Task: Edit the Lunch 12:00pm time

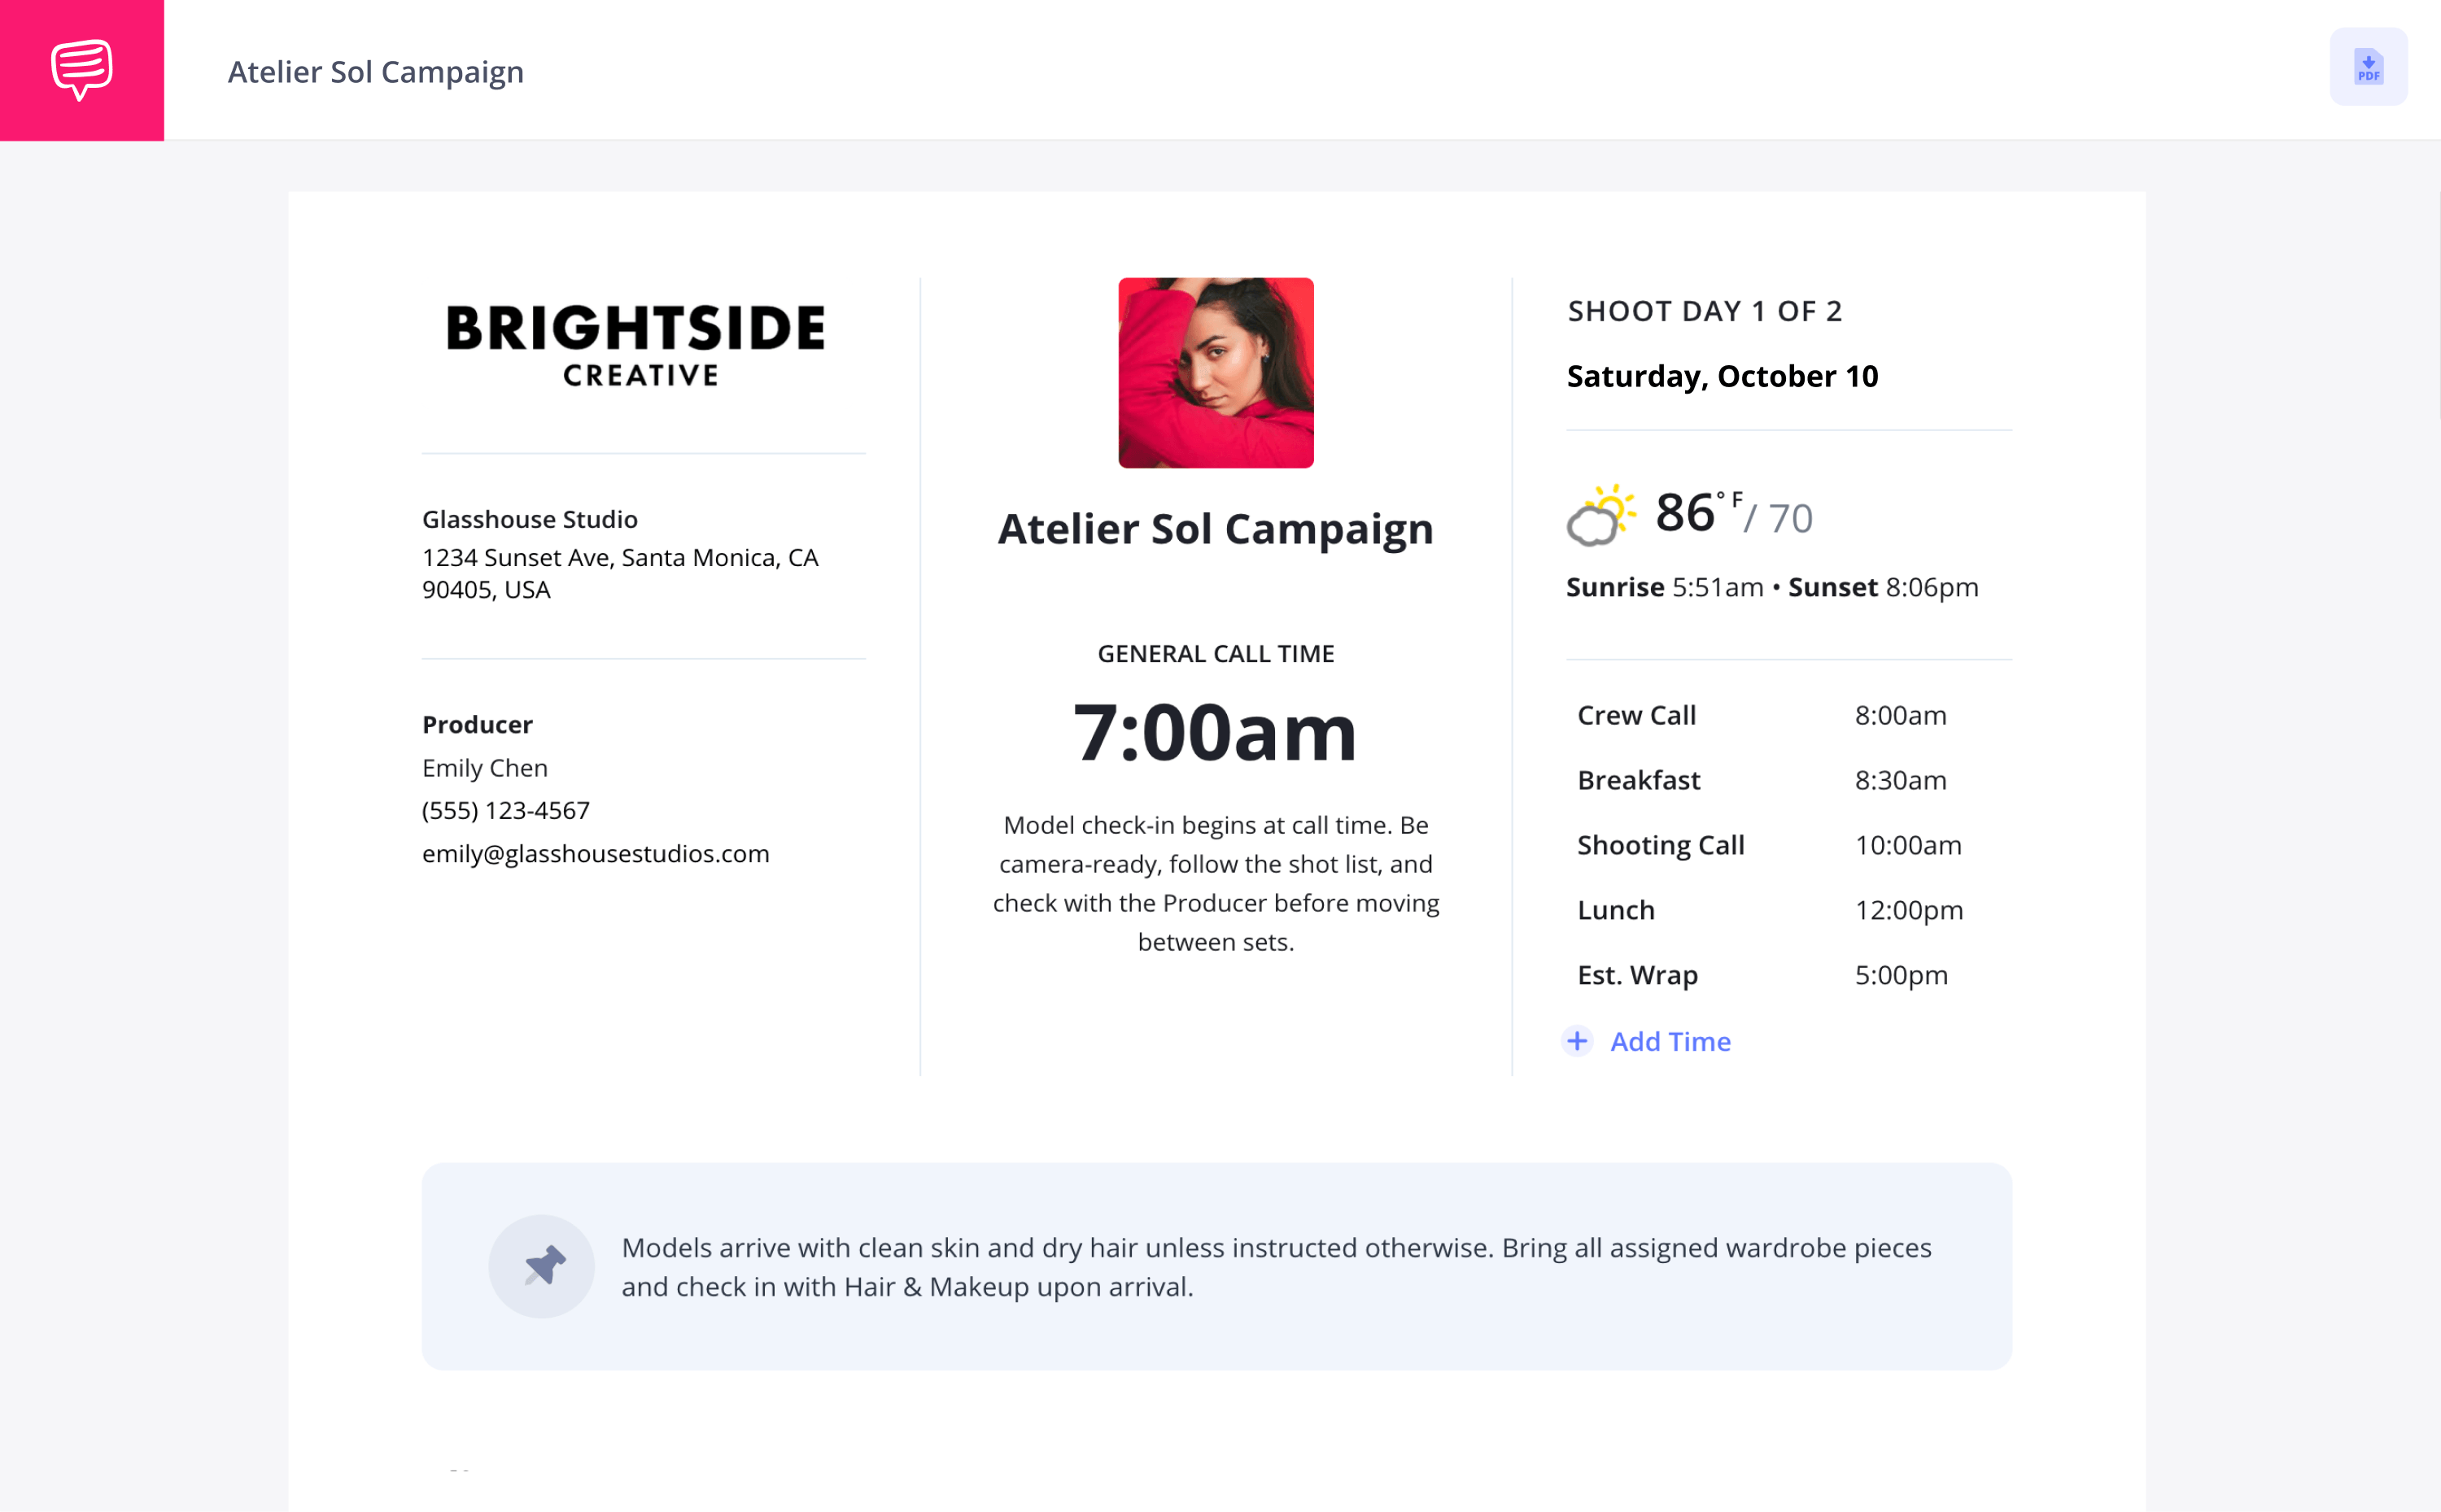Action: (1909, 910)
